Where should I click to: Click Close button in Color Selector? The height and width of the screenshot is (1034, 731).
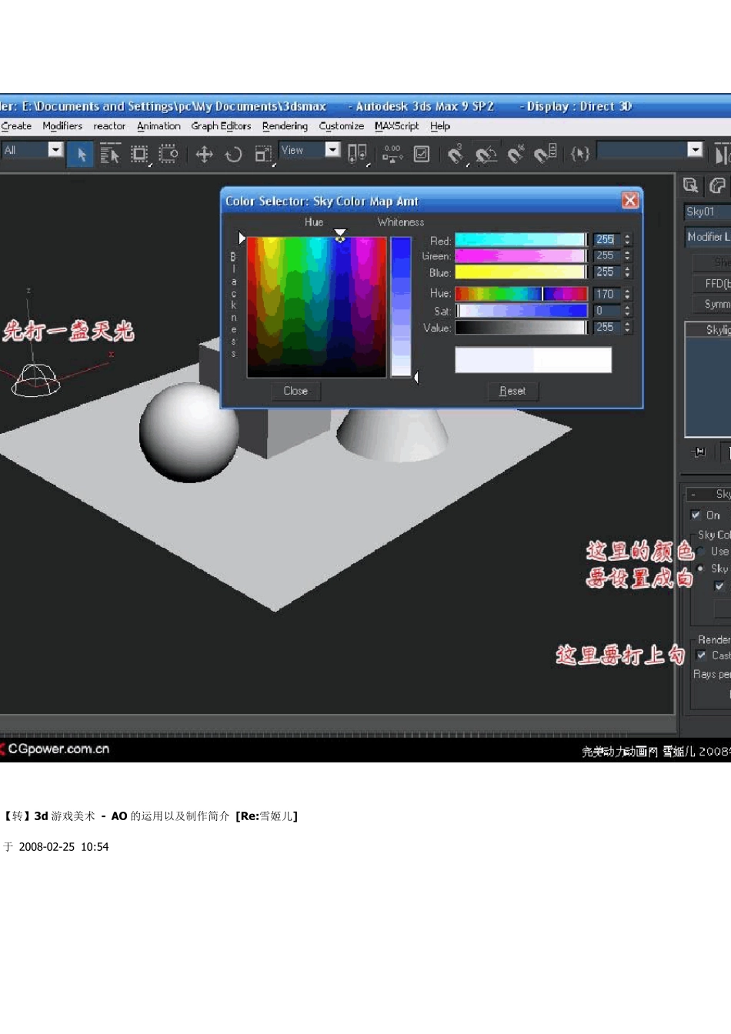pyautogui.click(x=295, y=391)
